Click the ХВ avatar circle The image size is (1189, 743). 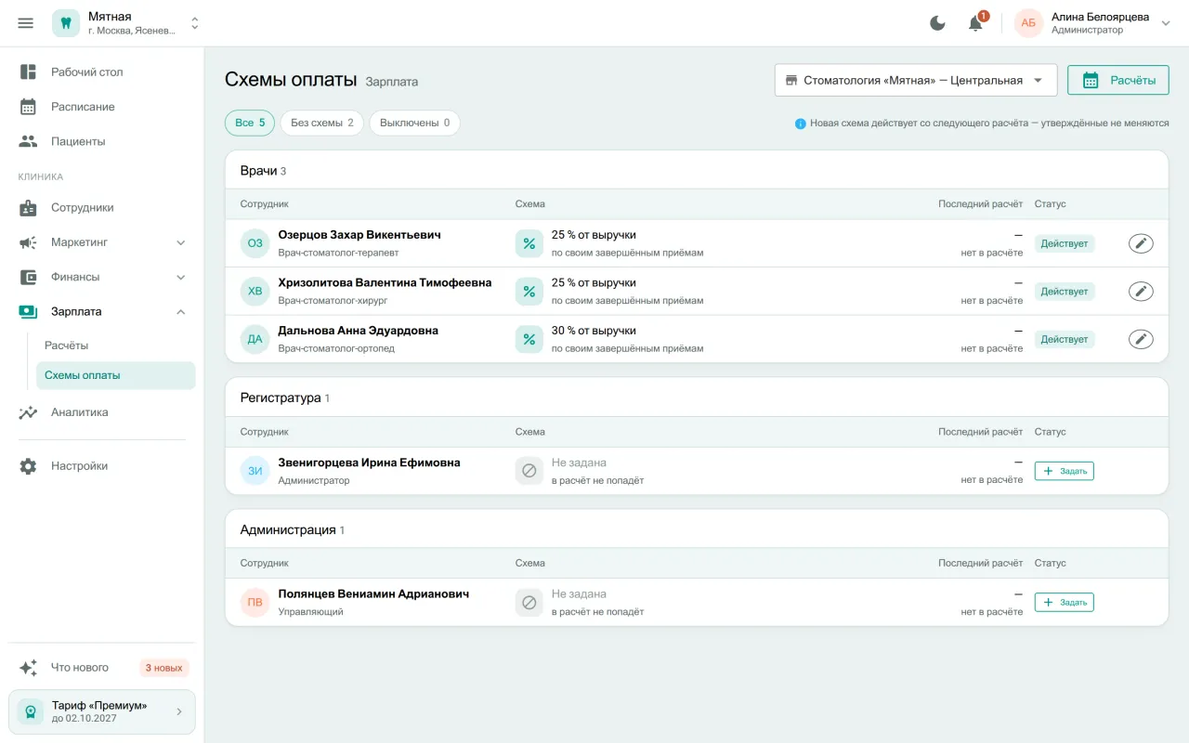pyautogui.click(x=255, y=292)
